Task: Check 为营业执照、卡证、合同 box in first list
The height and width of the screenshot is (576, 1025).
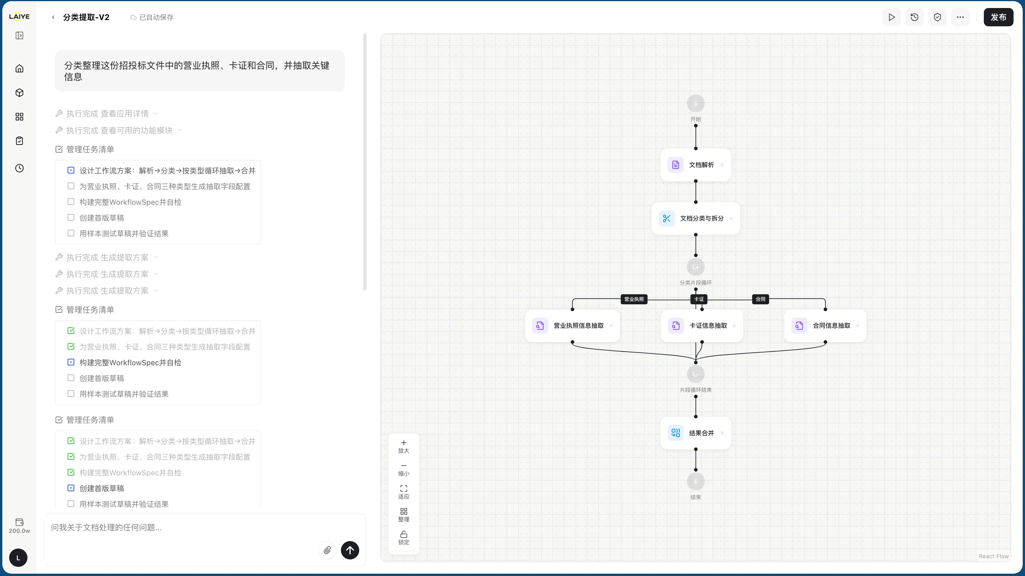Action: point(71,186)
